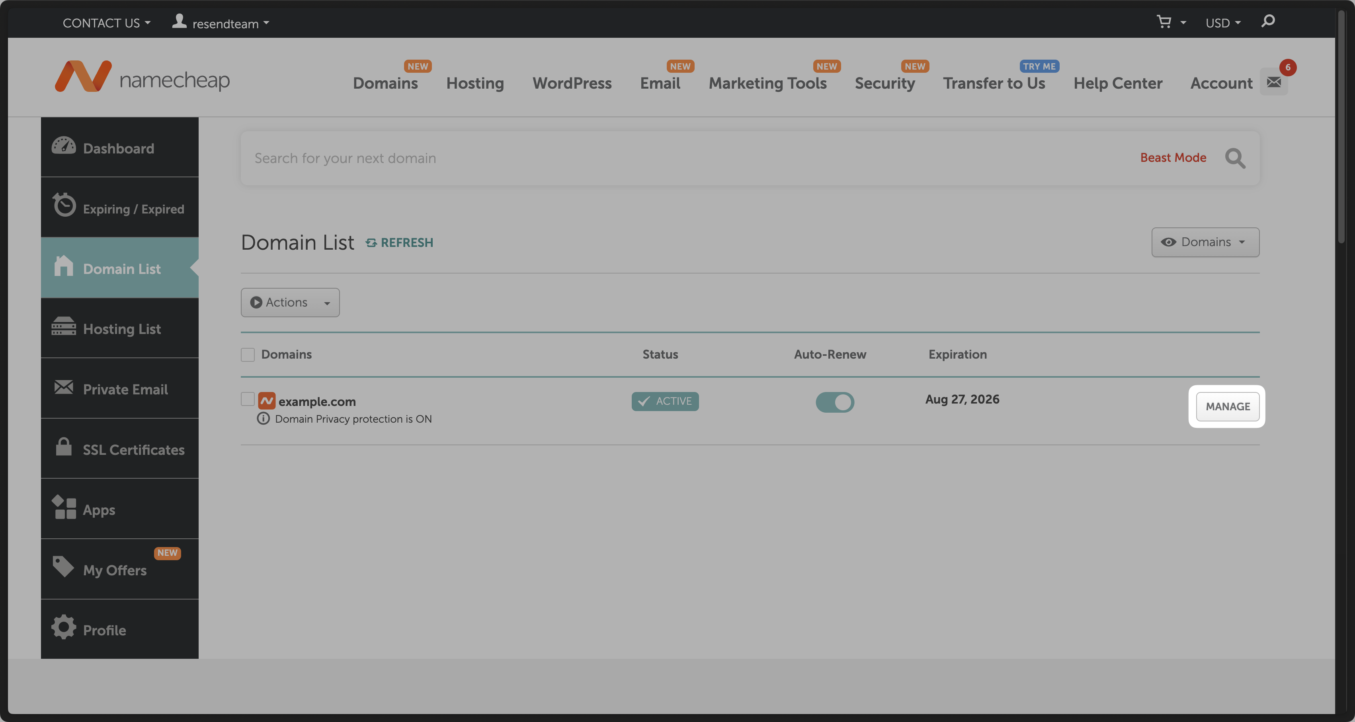Image resolution: width=1355 pixels, height=722 pixels.
Task: Open the USD currency dropdown
Action: [1222, 23]
